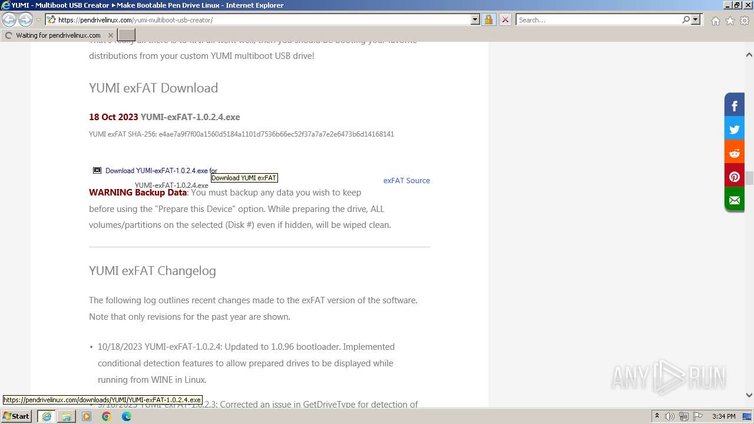The image size is (754, 424).
Task: Stop loading with the red X button
Action: coord(505,19)
